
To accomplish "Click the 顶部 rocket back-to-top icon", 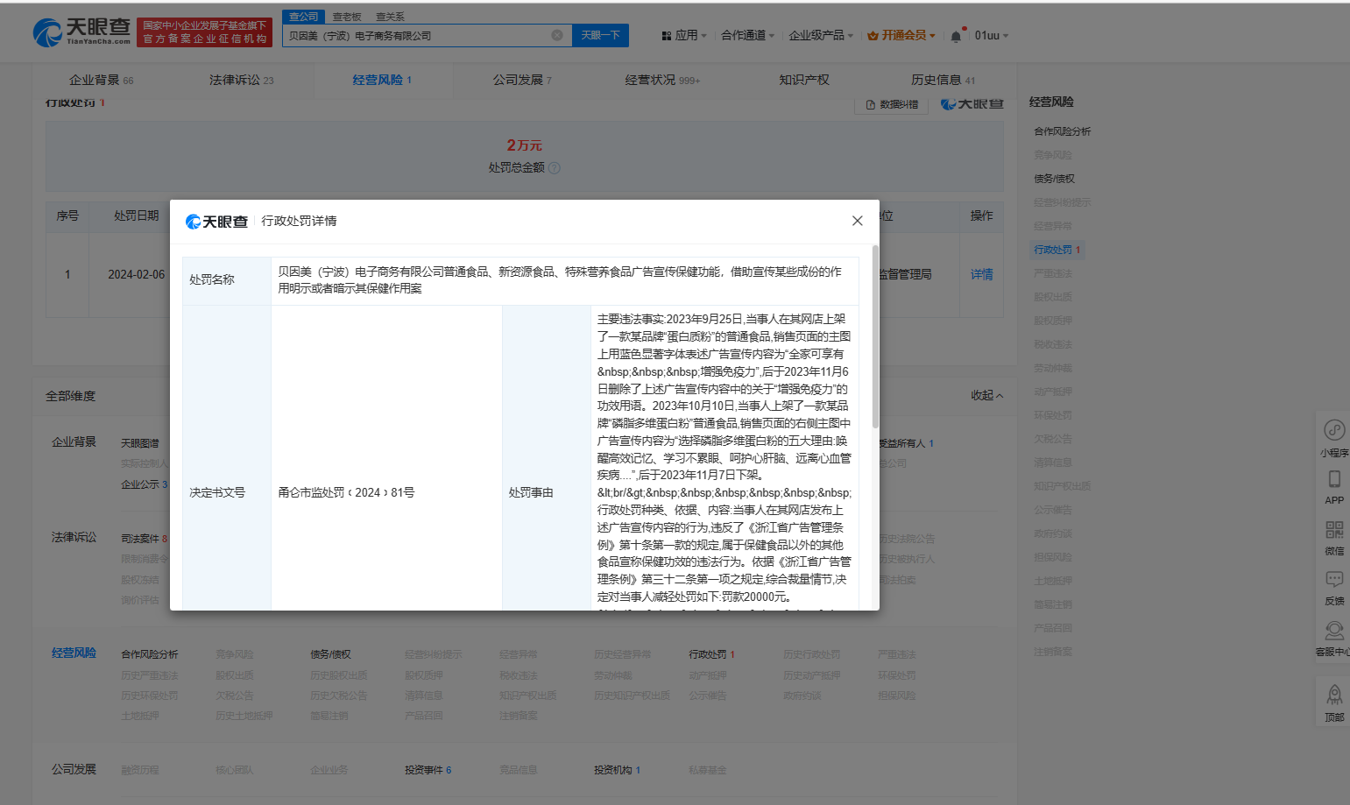I will [1333, 696].
